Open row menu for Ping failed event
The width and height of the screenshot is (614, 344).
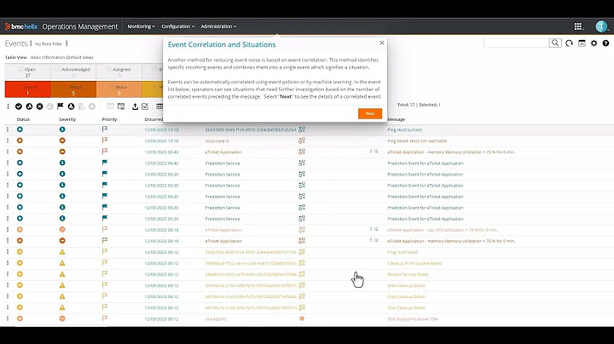click(8, 140)
